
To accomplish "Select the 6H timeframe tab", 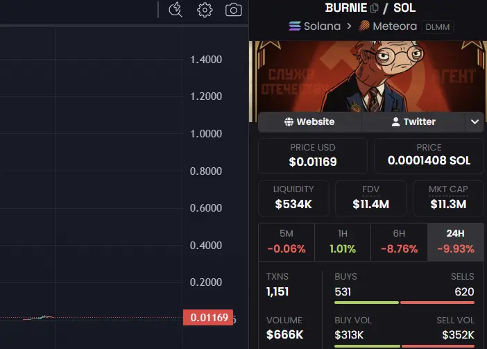I will click(399, 242).
